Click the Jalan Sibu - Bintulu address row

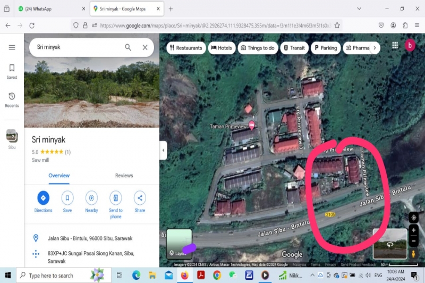91,238
